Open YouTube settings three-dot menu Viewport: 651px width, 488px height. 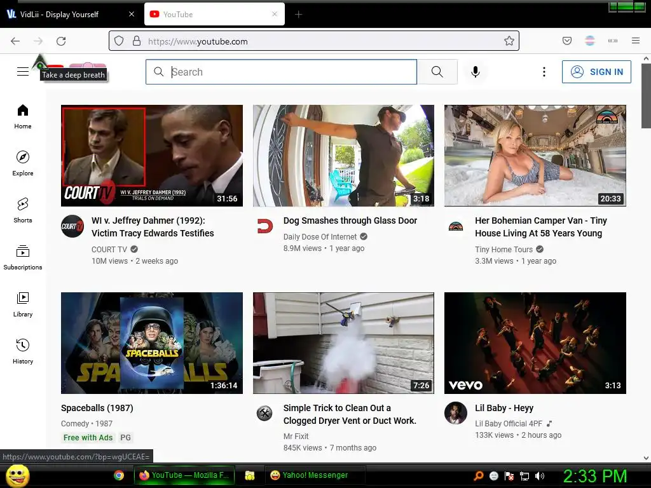click(544, 72)
